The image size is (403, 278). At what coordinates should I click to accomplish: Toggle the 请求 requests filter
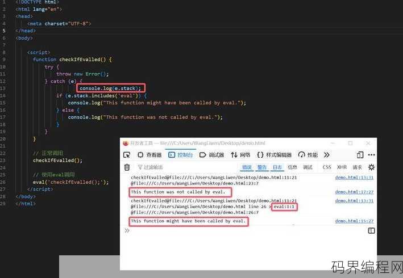[357, 167]
